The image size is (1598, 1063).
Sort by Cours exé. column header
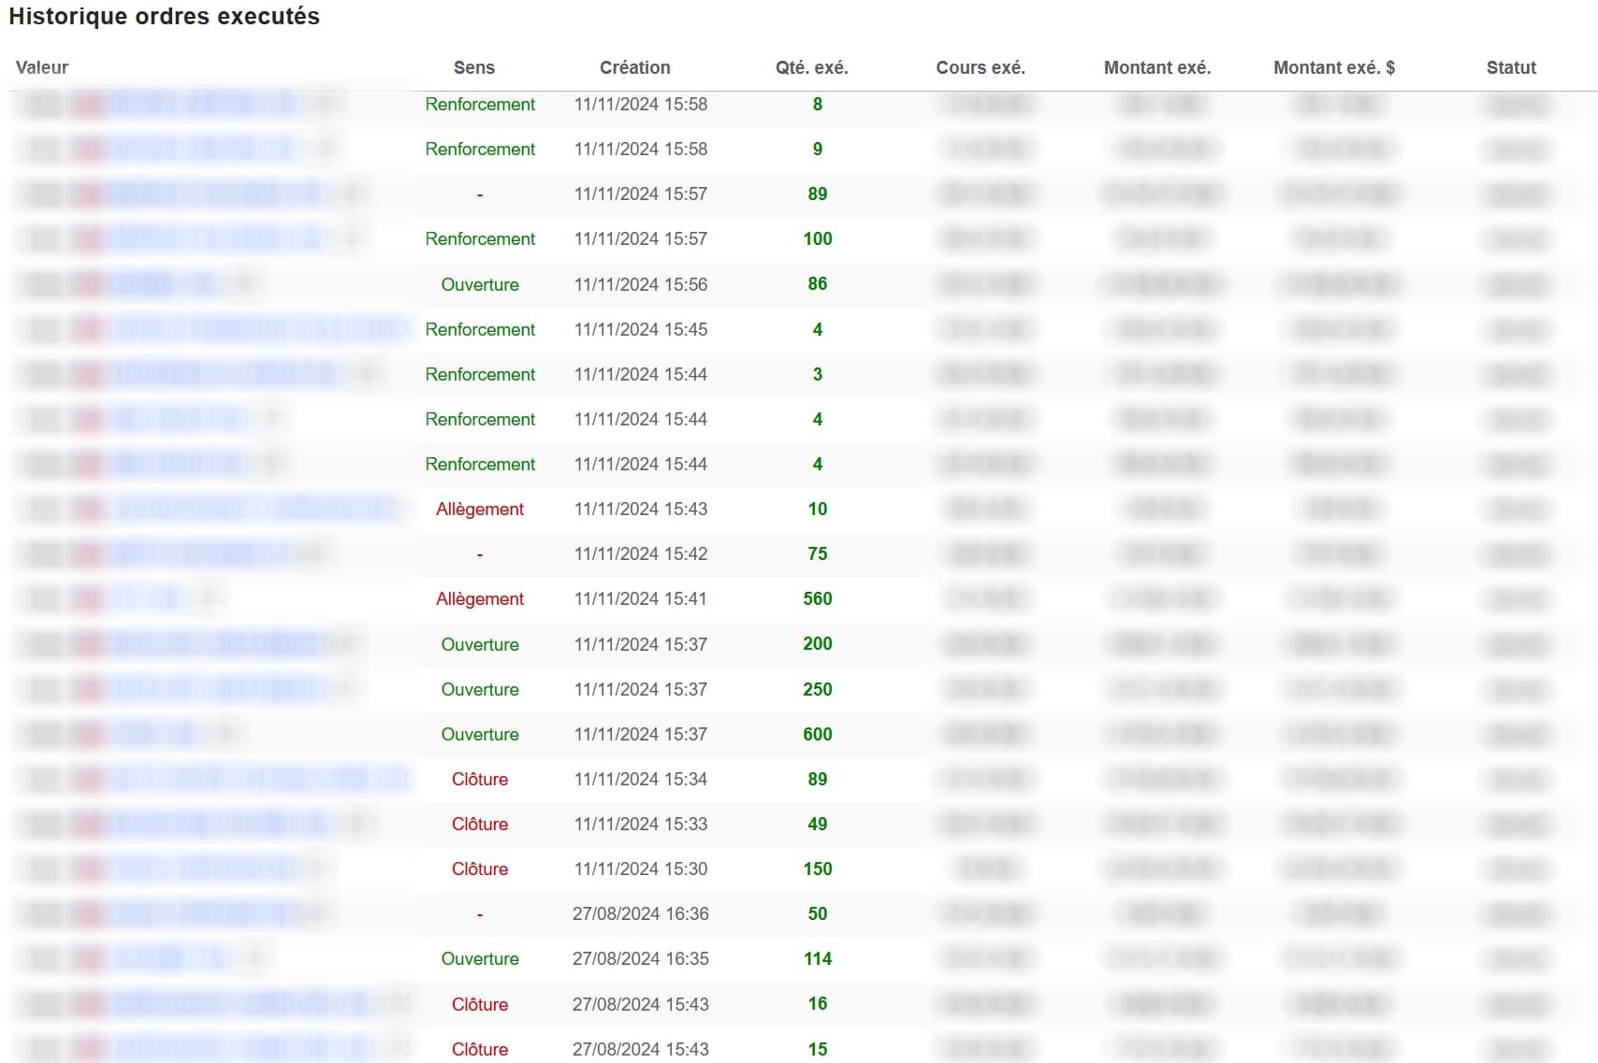980,67
